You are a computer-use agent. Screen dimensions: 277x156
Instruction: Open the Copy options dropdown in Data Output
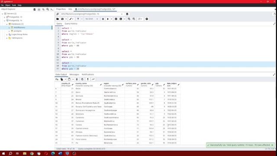(65, 79)
